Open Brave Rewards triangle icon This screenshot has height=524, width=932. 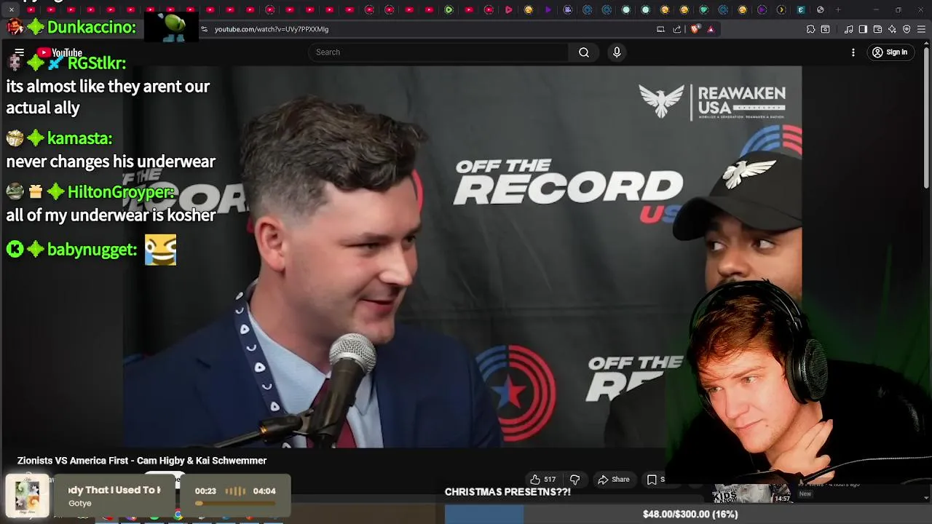[711, 29]
